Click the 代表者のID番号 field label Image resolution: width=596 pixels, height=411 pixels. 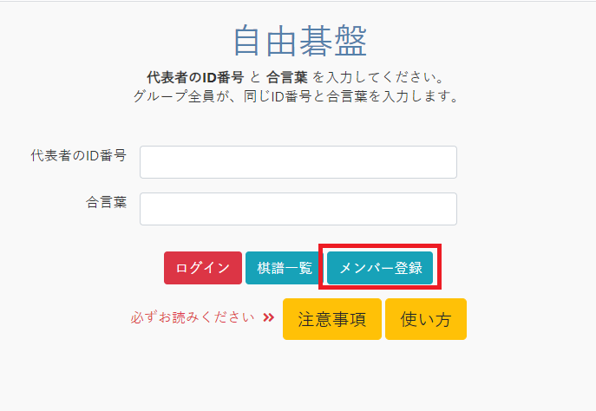(x=79, y=155)
